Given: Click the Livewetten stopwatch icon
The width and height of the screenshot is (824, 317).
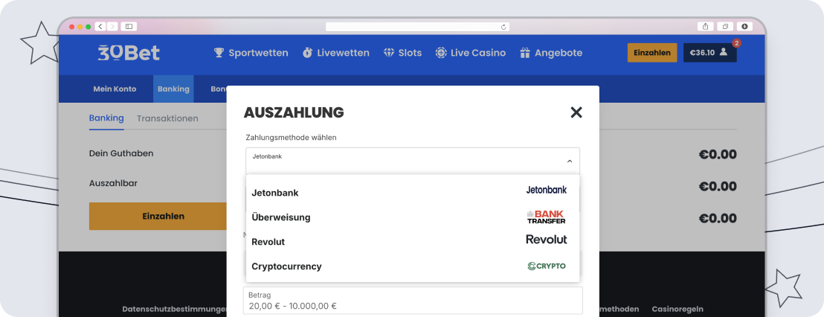Looking at the screenshot, I should pyautogui.click(x=307, y=53).
